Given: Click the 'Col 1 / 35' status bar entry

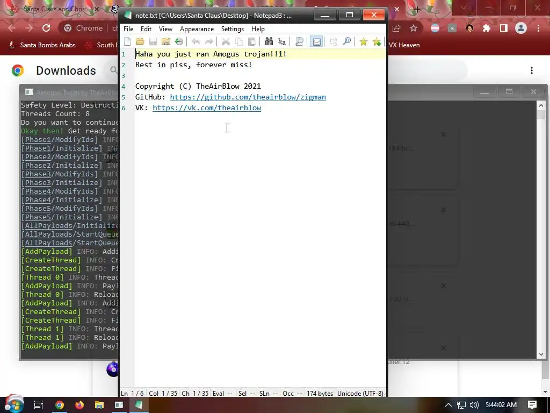Looking at the screenshot, I should click(163, 393).
